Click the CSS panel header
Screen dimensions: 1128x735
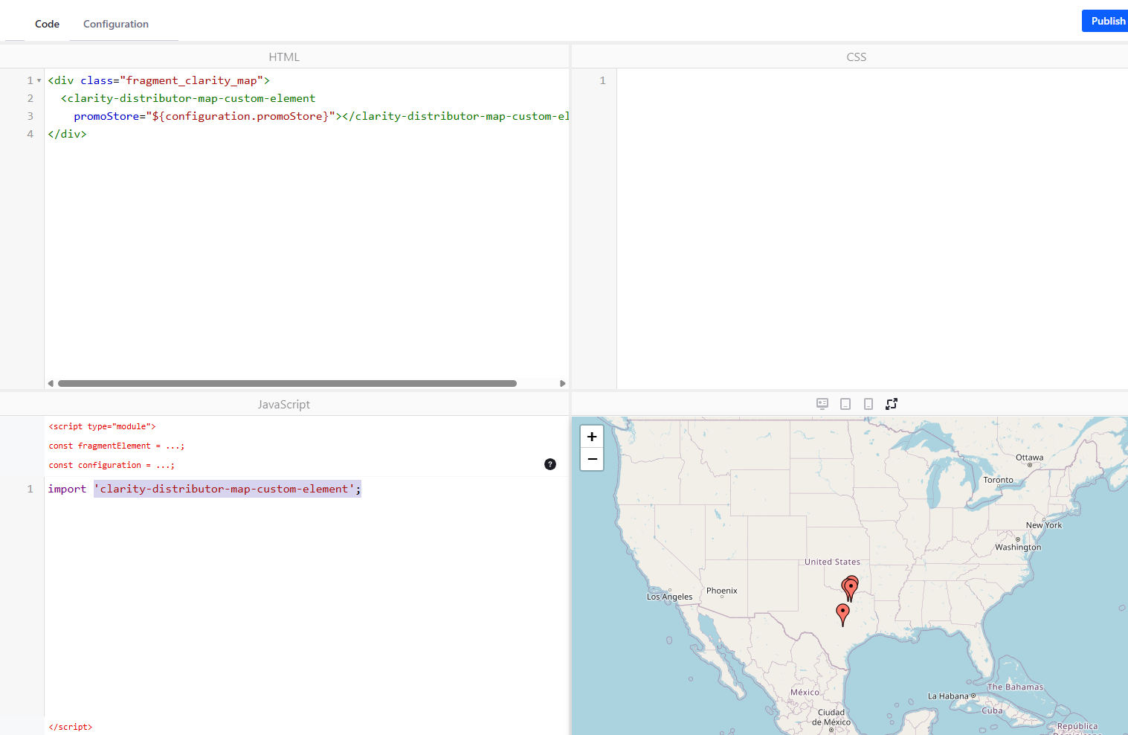click(857, 57)
